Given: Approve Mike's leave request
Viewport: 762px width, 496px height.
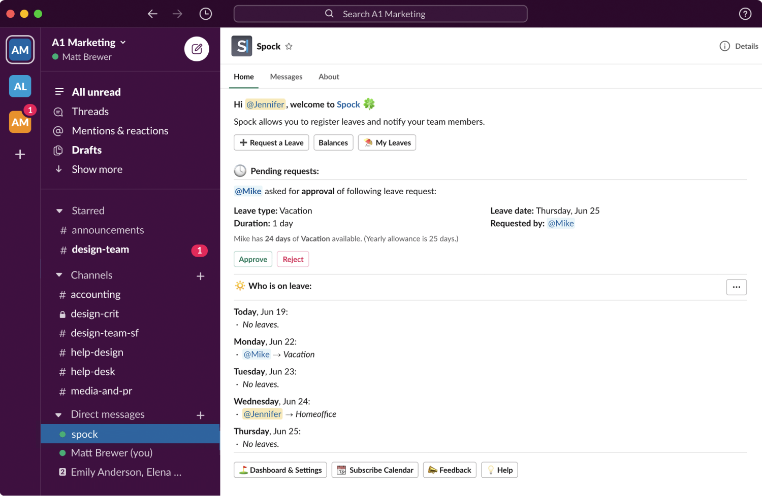Looking at the screenshot, I should tap(253, 259).
